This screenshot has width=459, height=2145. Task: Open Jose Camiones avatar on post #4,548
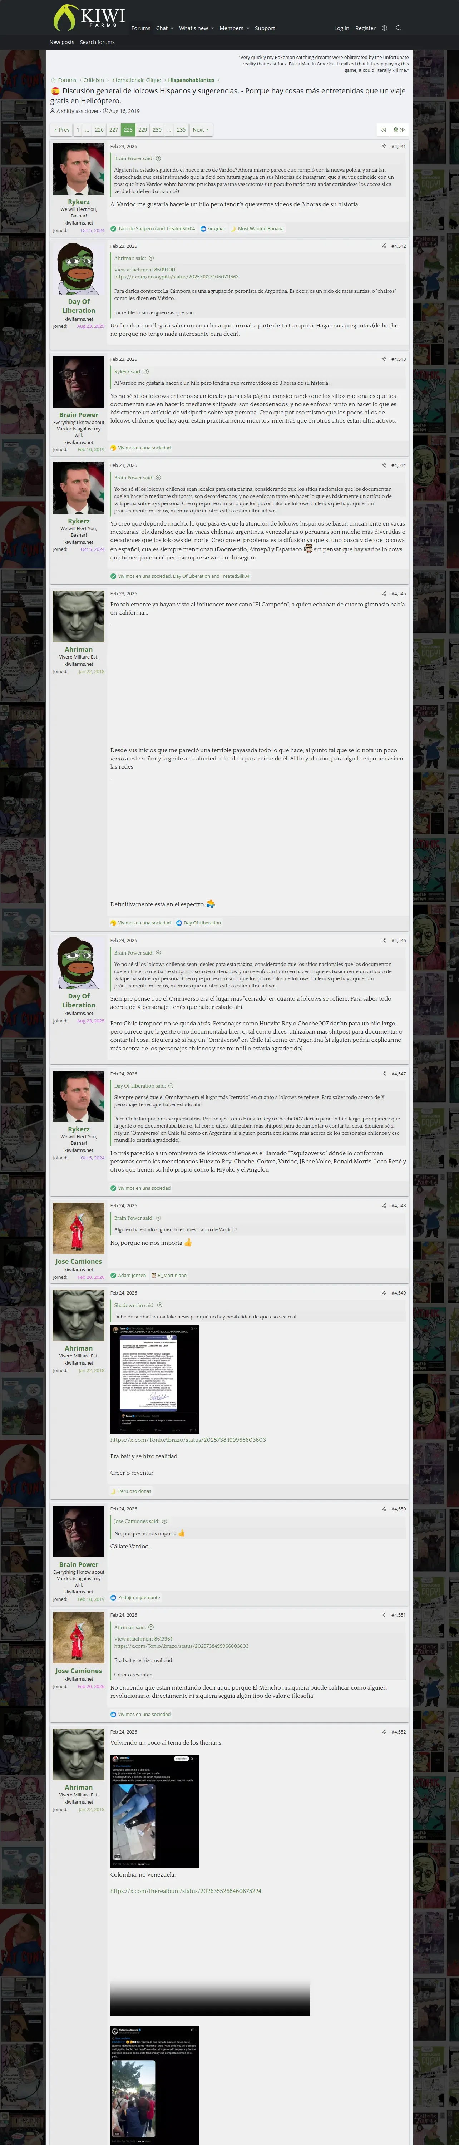point(78,1228)
